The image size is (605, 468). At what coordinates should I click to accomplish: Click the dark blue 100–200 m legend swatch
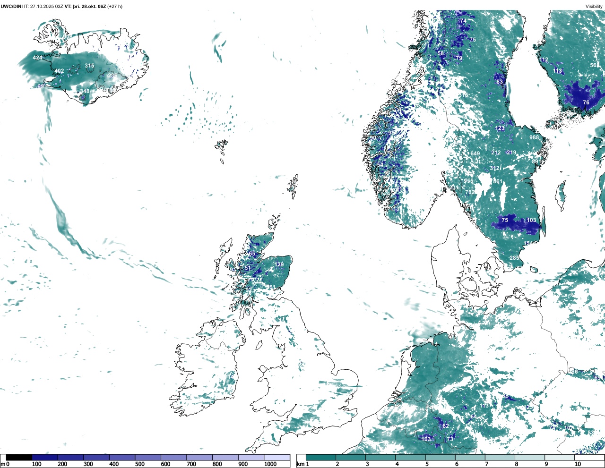coord(45,458)
